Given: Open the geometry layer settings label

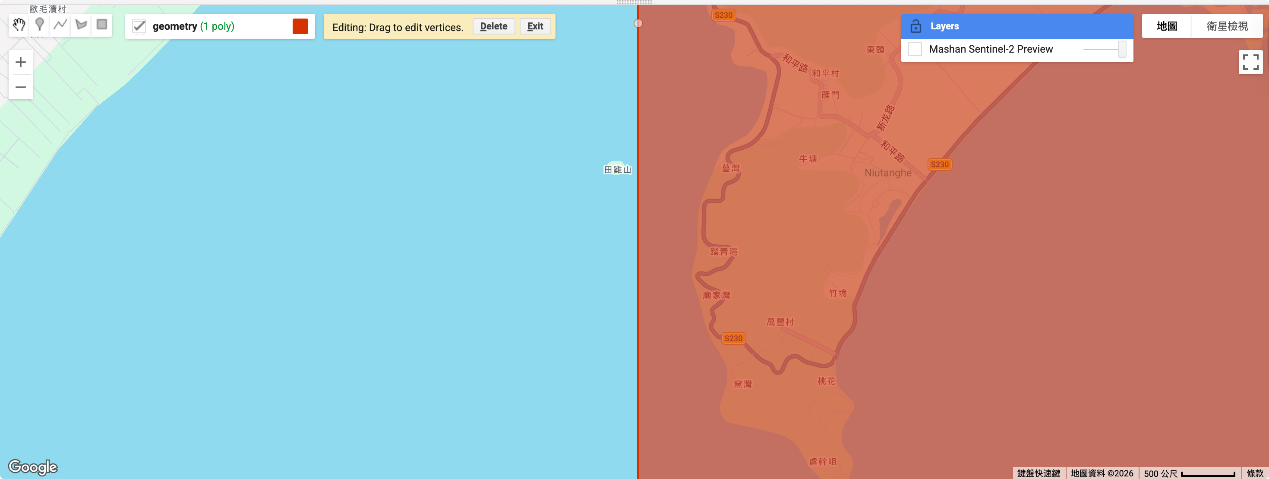Looking at the screenshot, I should click(x=193, y=27).
